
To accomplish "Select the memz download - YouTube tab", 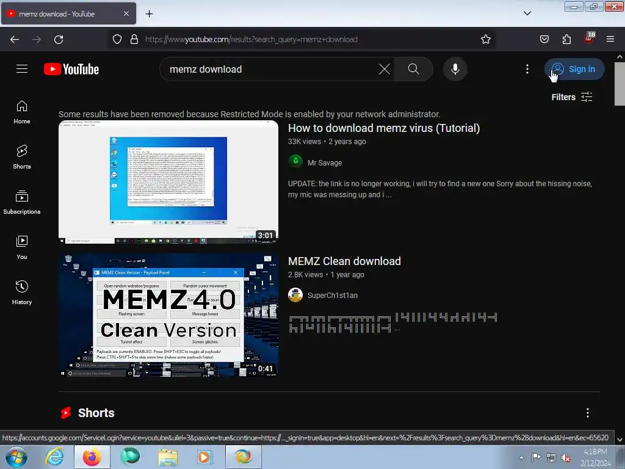I will click(x=68, y=13).
